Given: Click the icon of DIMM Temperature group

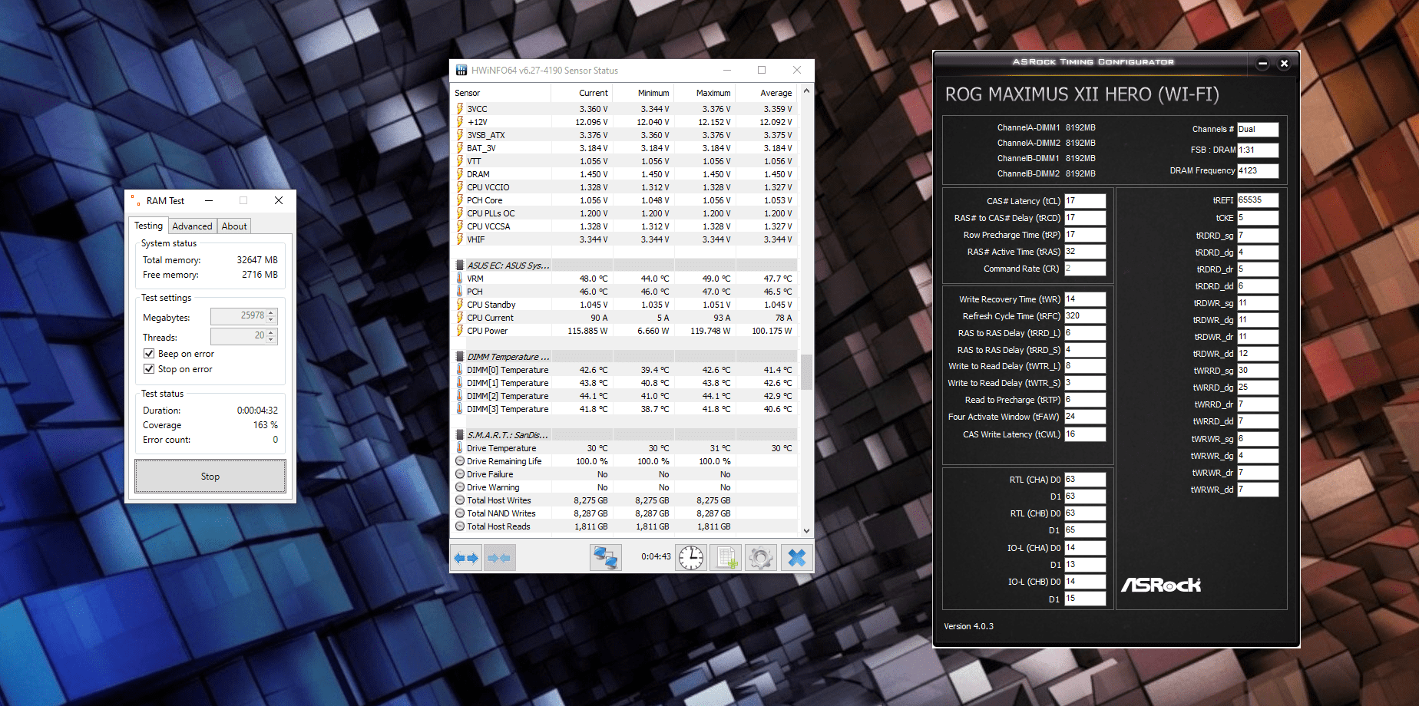Looking at the screenshot, I should pos(460,357).
